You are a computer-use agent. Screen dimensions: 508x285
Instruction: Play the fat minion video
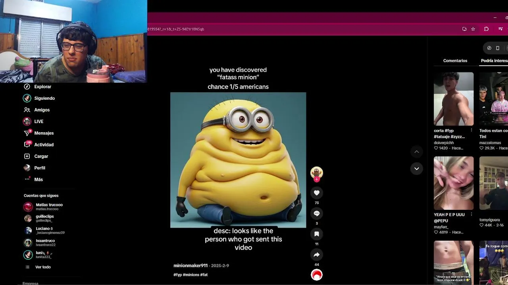[x=238, y=160]
